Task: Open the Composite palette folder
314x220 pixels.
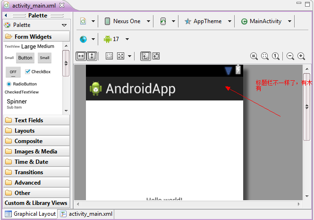Action: (37, 141)
